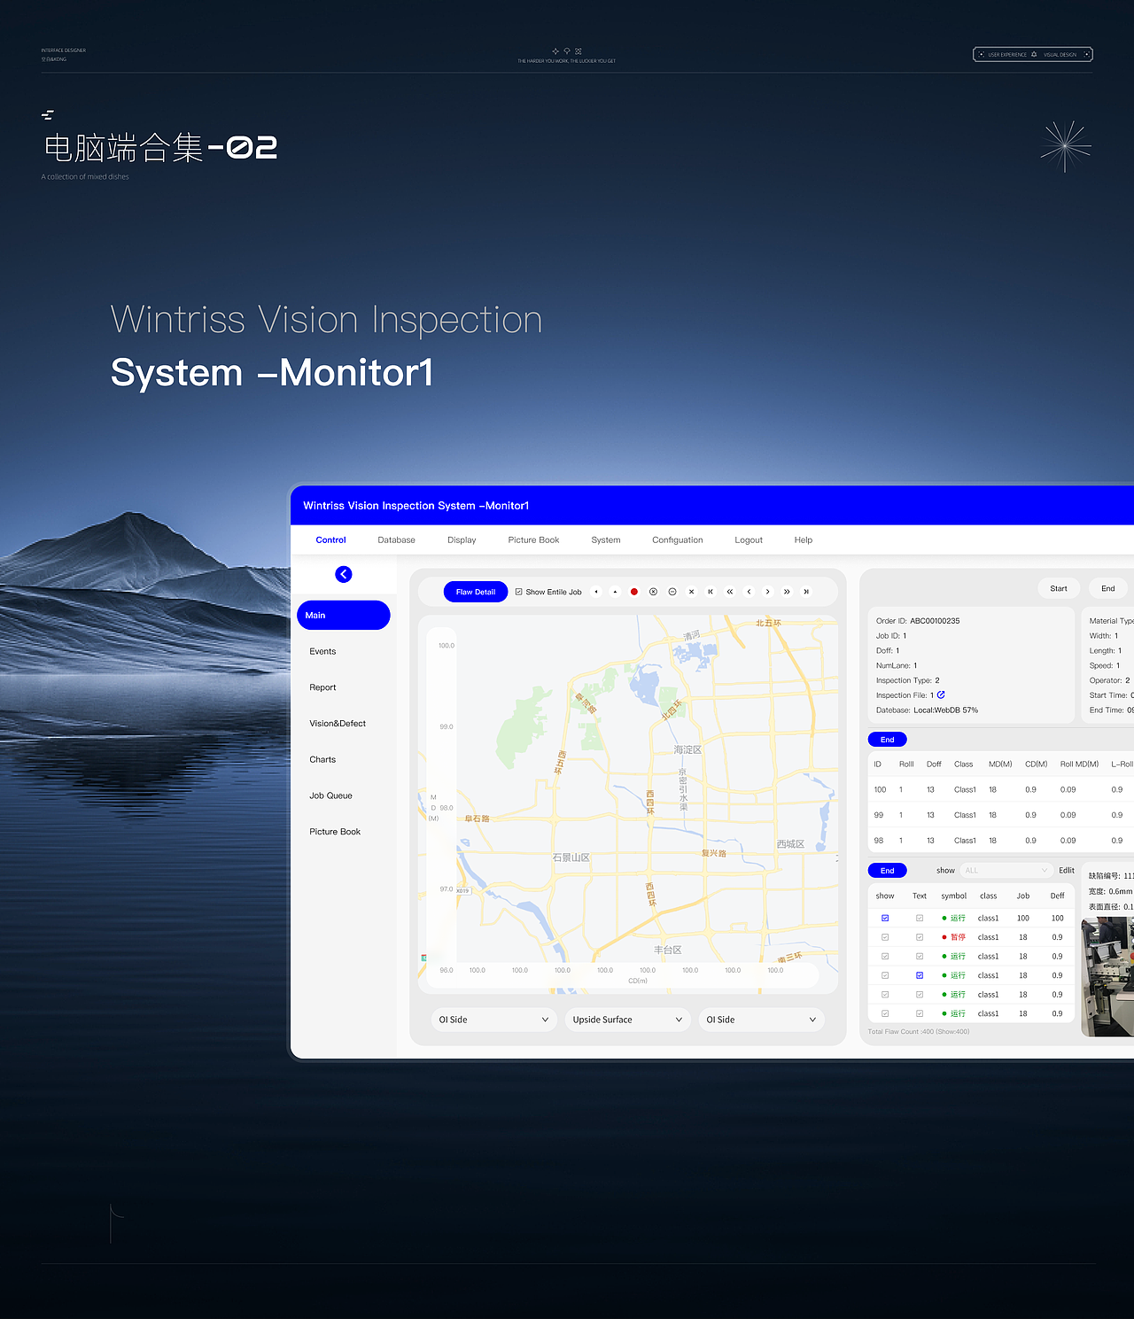Image resolution: width=1134 pixels, height=1319 pixels.
Task: Click edit icon beside Inspection File
Action: point(941,694)
